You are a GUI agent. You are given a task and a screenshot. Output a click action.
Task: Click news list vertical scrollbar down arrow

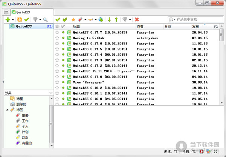221,103
